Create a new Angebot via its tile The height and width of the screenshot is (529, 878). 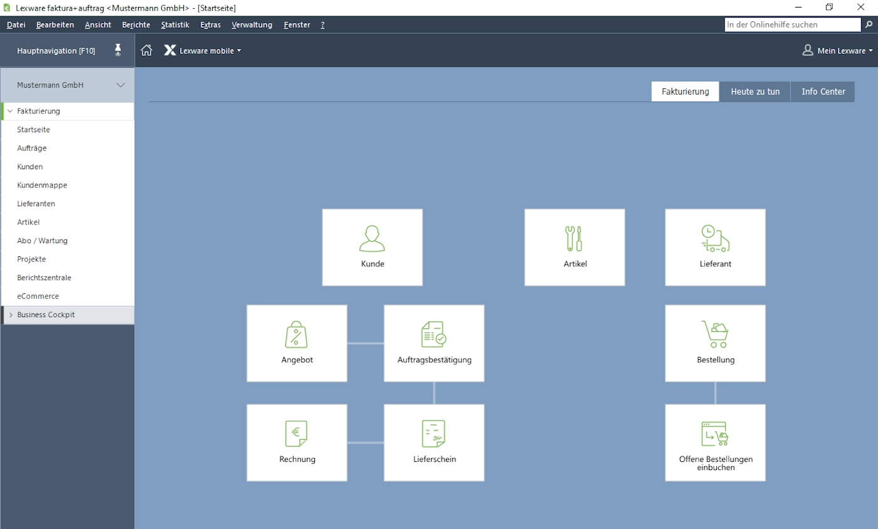pyautogui.click(x=297, y=343)
